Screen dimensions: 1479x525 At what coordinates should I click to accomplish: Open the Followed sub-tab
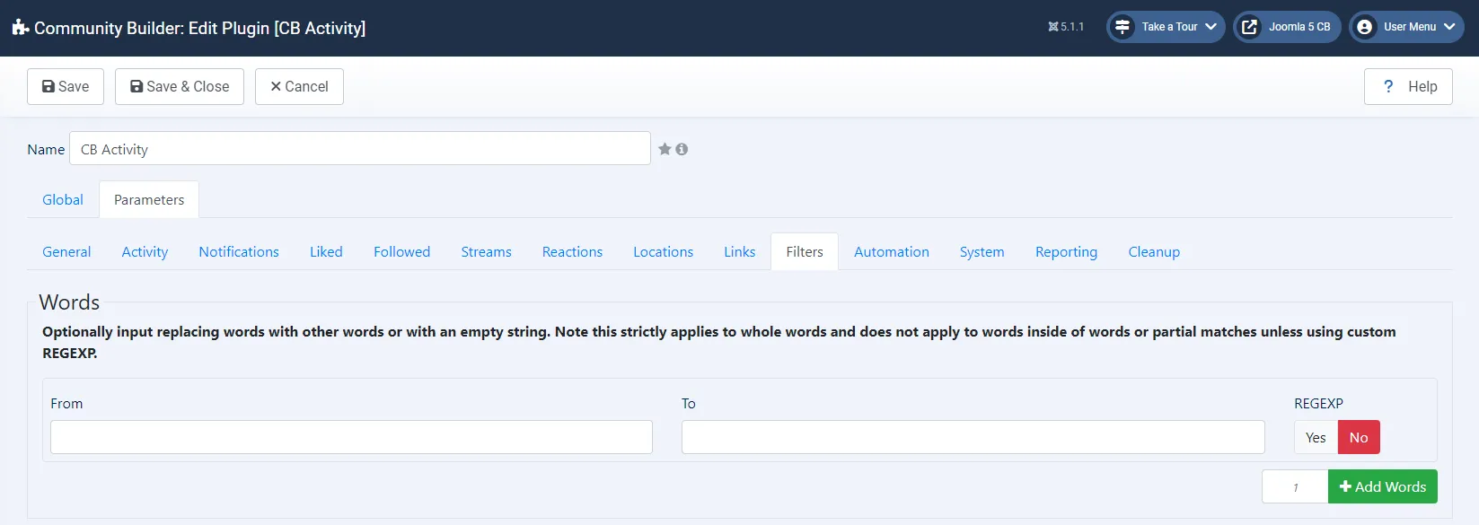[401, 251]
